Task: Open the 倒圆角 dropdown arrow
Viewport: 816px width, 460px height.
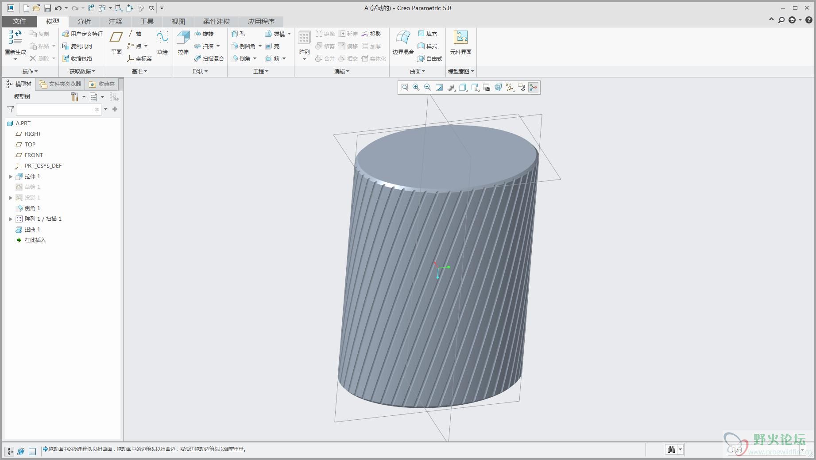Action: click(260, 46)
